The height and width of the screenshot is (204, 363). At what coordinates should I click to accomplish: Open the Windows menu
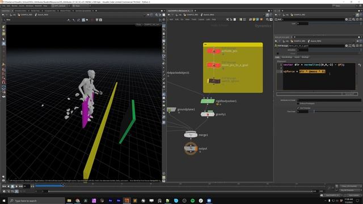coord(29,6)
